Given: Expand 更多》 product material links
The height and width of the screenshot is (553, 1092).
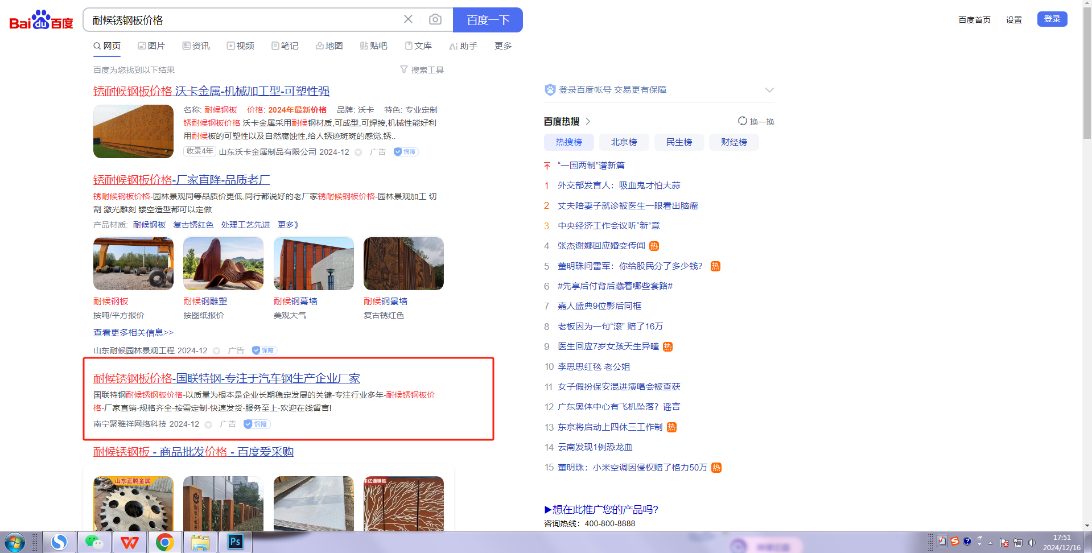Looking at the screenshot, I should tap(288, 225).
